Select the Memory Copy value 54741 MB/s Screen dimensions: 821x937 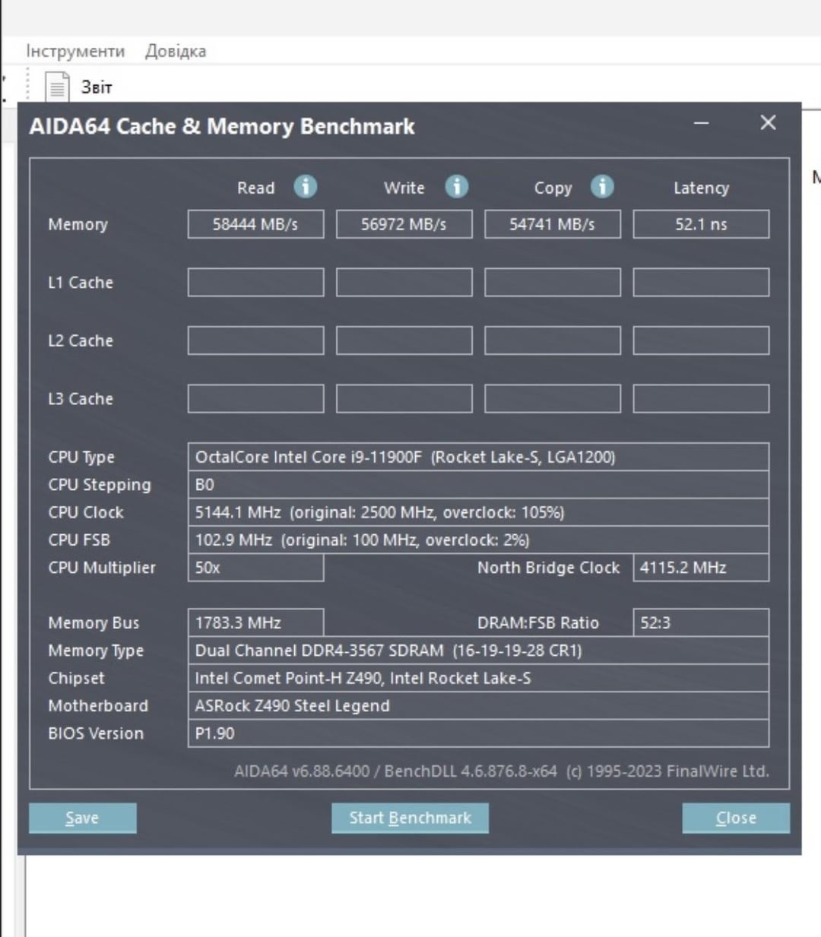point(552,224)
